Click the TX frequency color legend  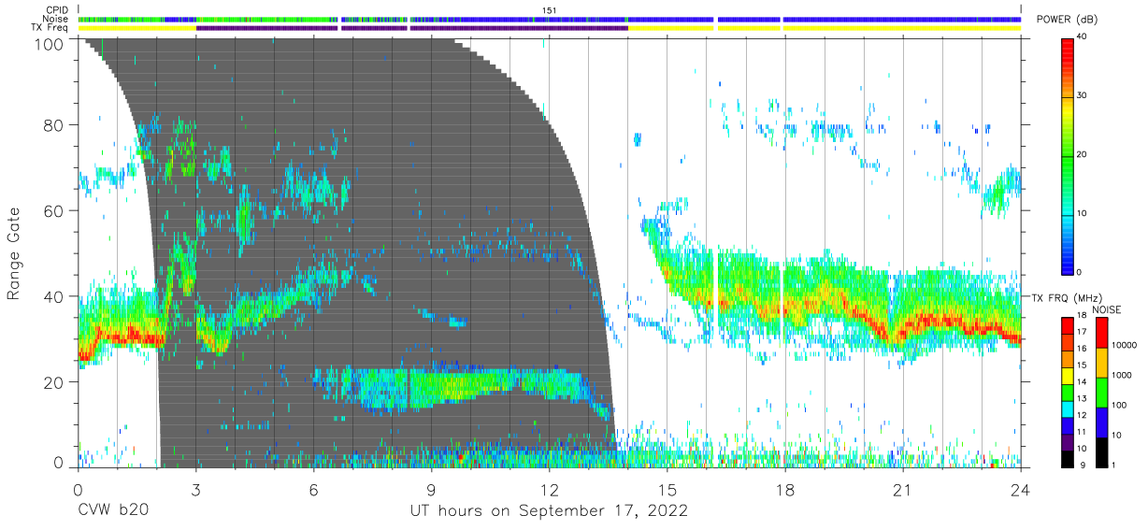1069,391
